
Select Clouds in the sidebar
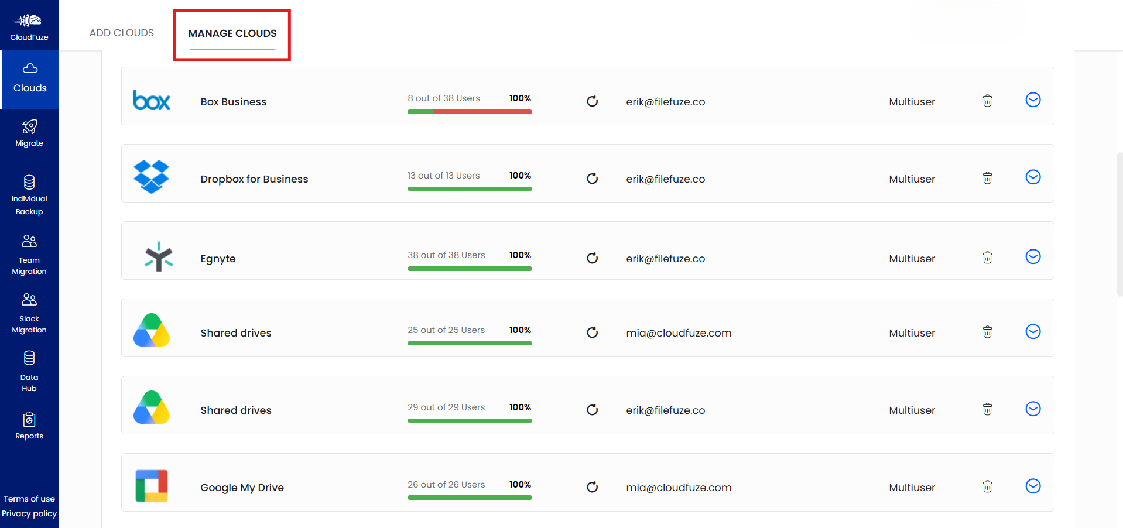[30, 79]
